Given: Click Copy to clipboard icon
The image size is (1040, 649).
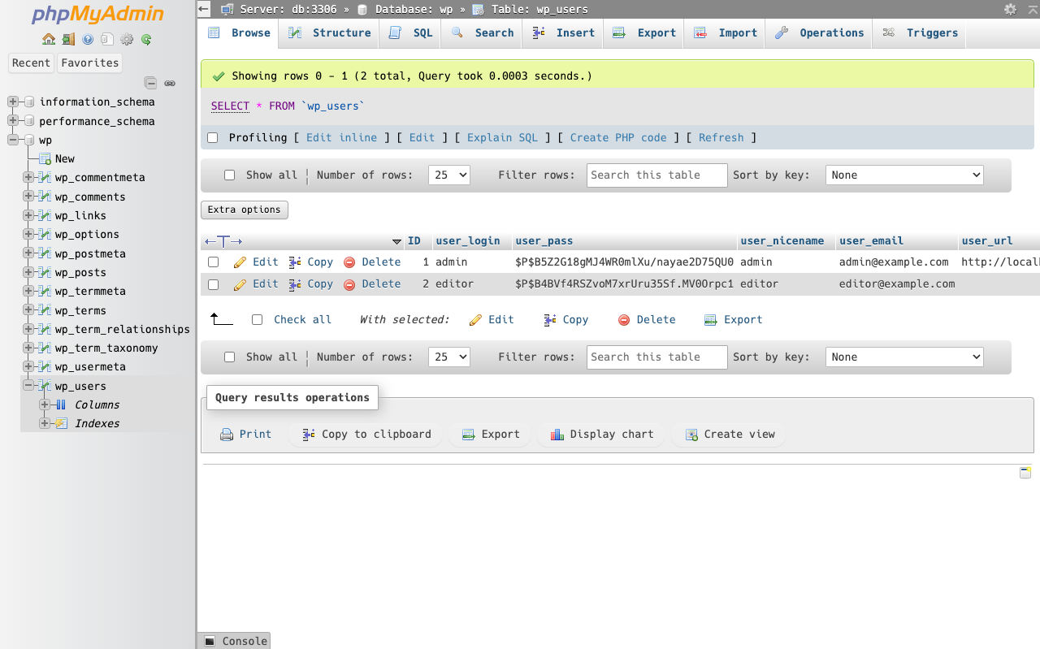Looking at the screenshot, I should point(309,435).
